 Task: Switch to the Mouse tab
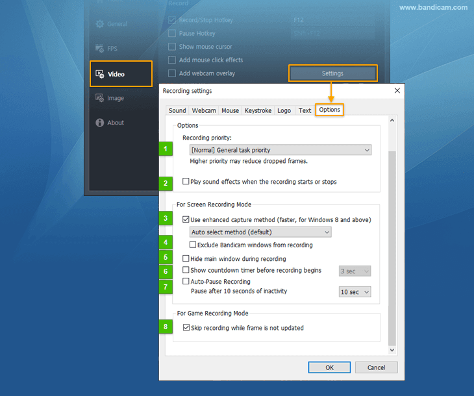[x=230, y=110]
